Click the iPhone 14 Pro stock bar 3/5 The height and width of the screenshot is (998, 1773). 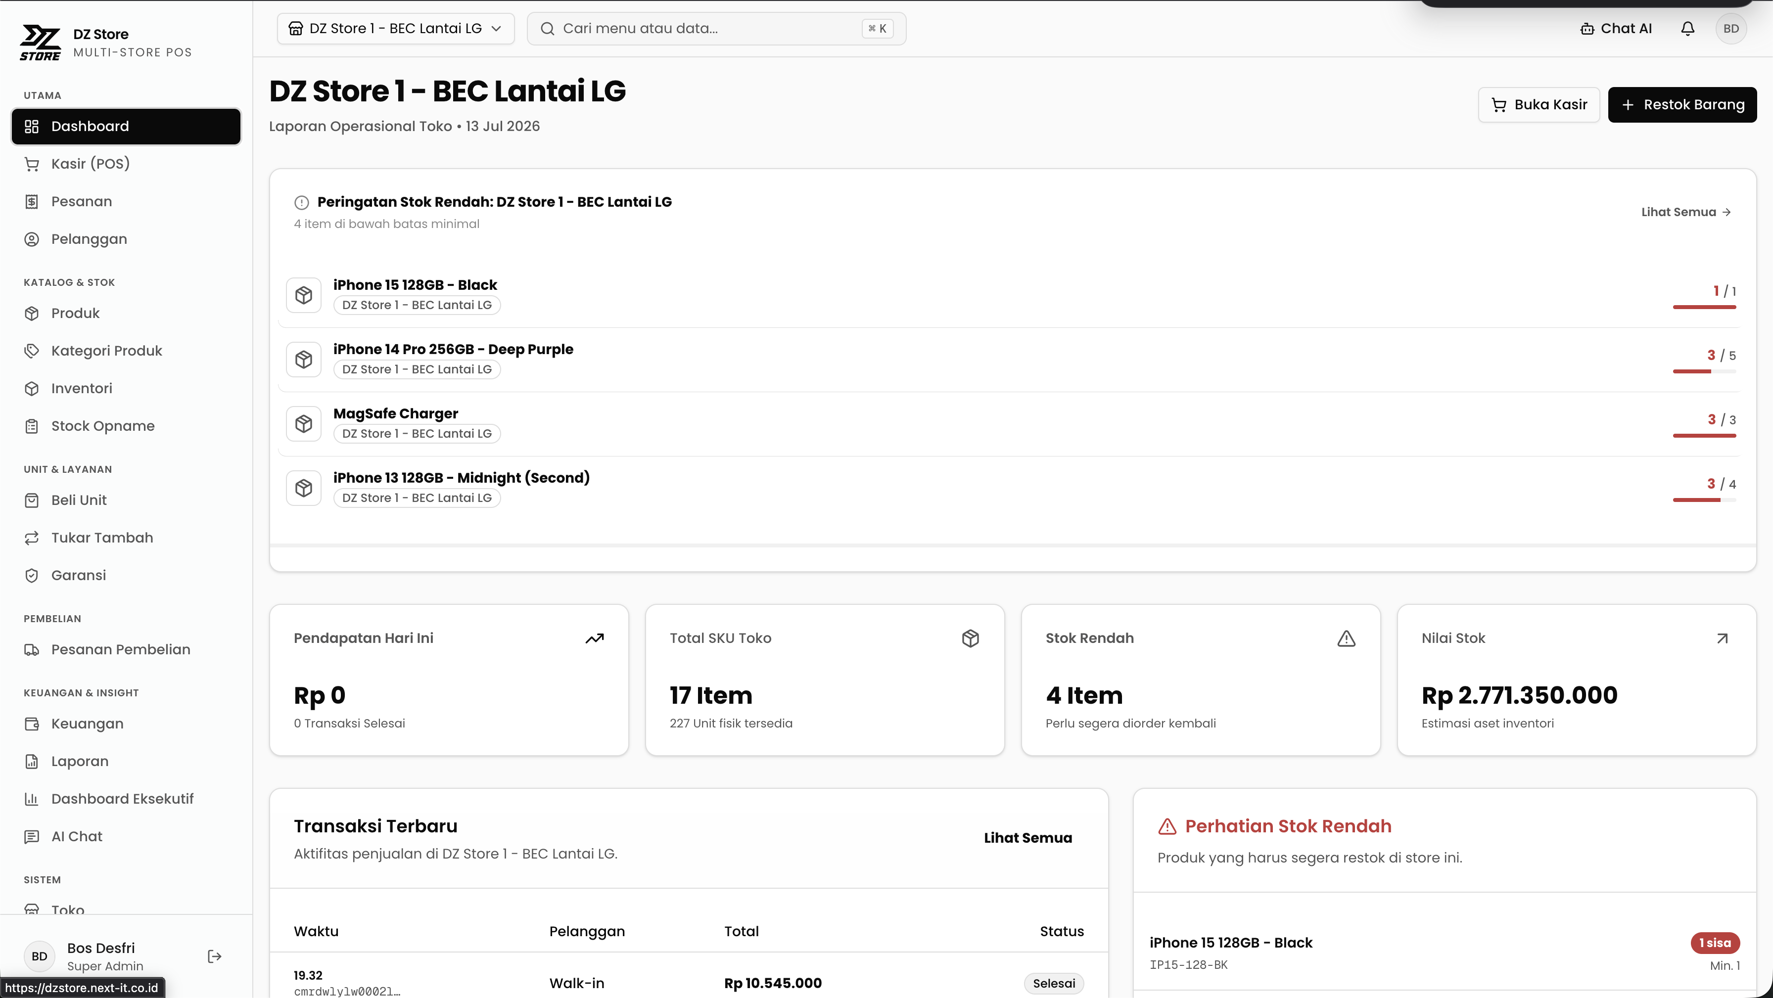tap(1705, 372)
